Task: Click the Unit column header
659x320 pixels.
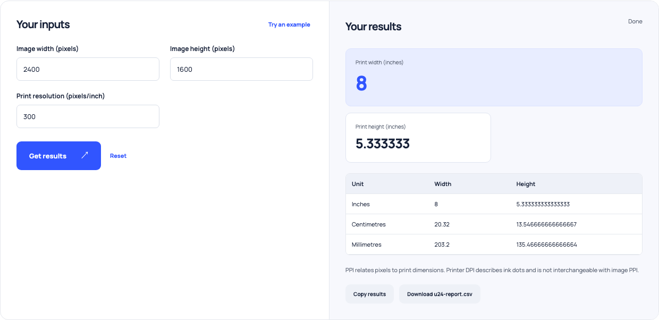Action: point(358,184)
